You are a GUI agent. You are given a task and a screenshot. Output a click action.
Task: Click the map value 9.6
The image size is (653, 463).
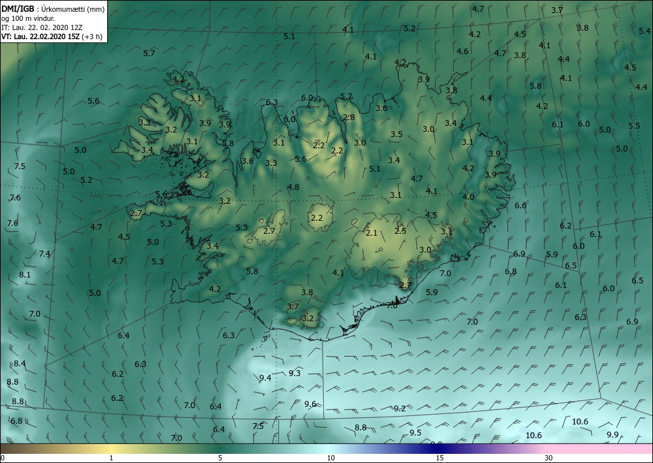pos(310,404)
